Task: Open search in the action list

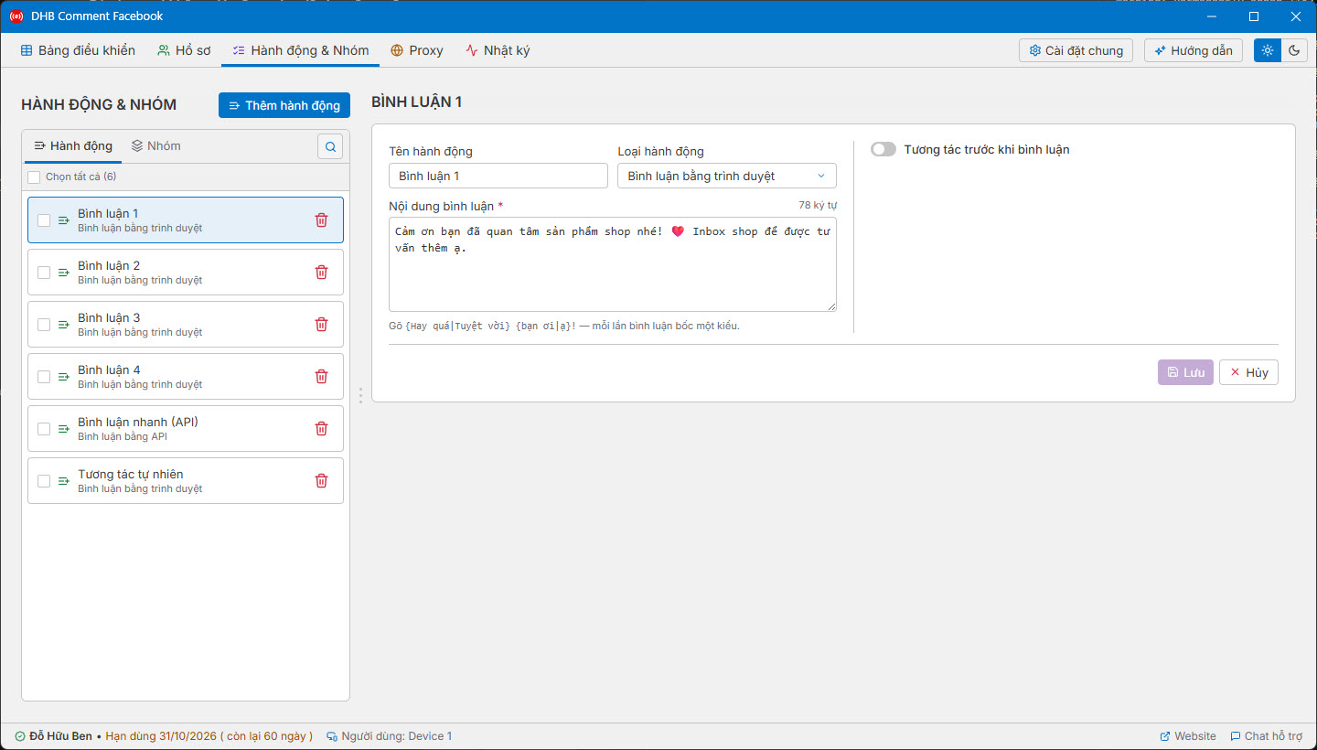Action: coord(330,146)
